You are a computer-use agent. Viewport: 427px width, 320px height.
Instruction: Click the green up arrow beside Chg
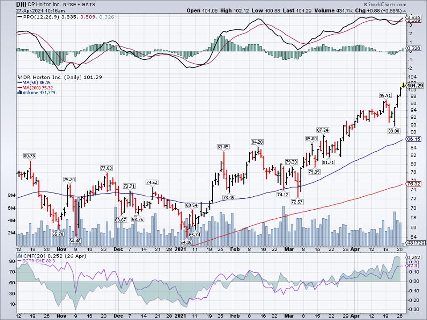coord(404,11)
